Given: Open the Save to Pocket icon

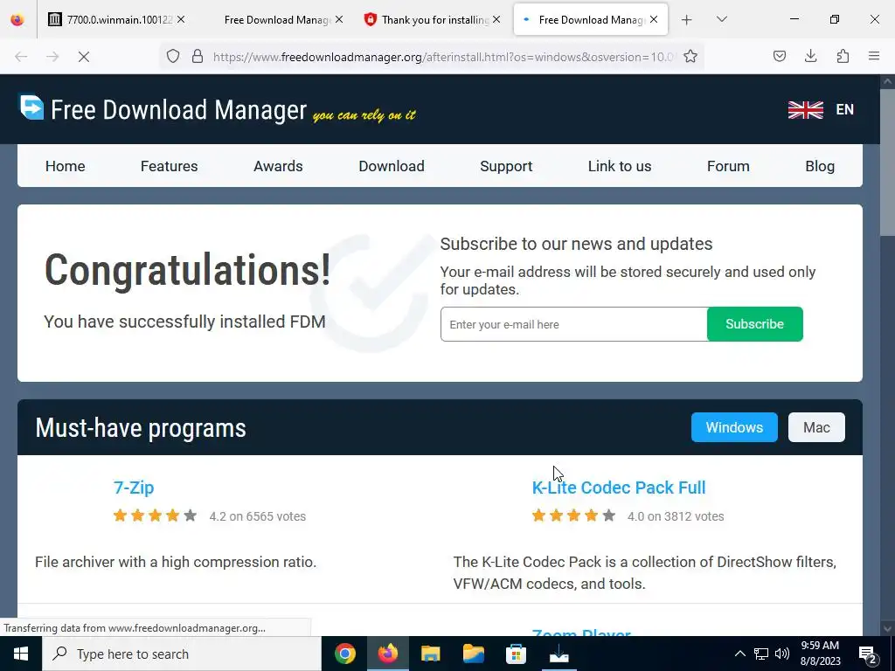Looking at the screenshot, I should 779,56.
